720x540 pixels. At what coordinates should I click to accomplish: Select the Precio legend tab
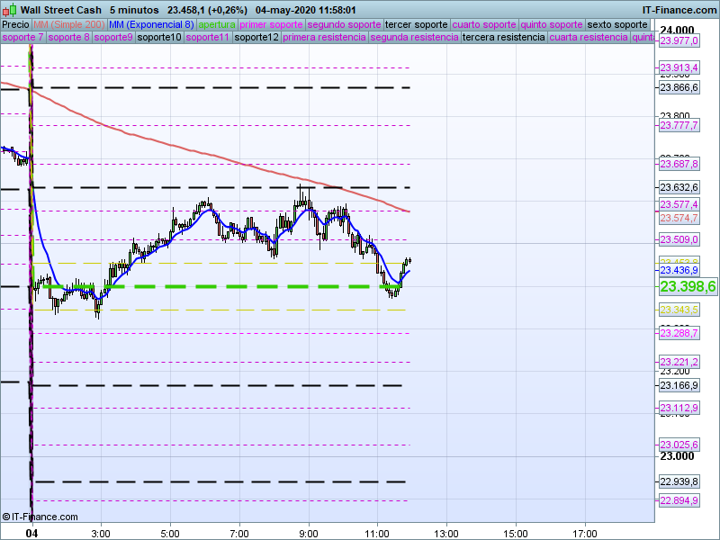click(x=15, y=24)
